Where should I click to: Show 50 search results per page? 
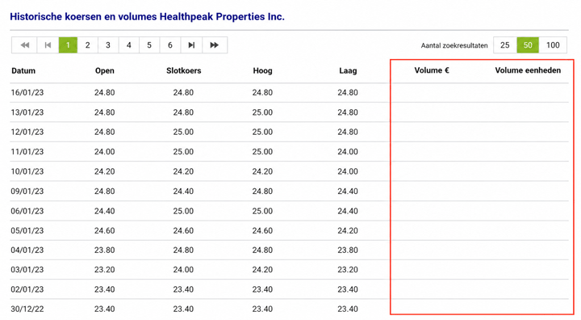coord(528,45)
